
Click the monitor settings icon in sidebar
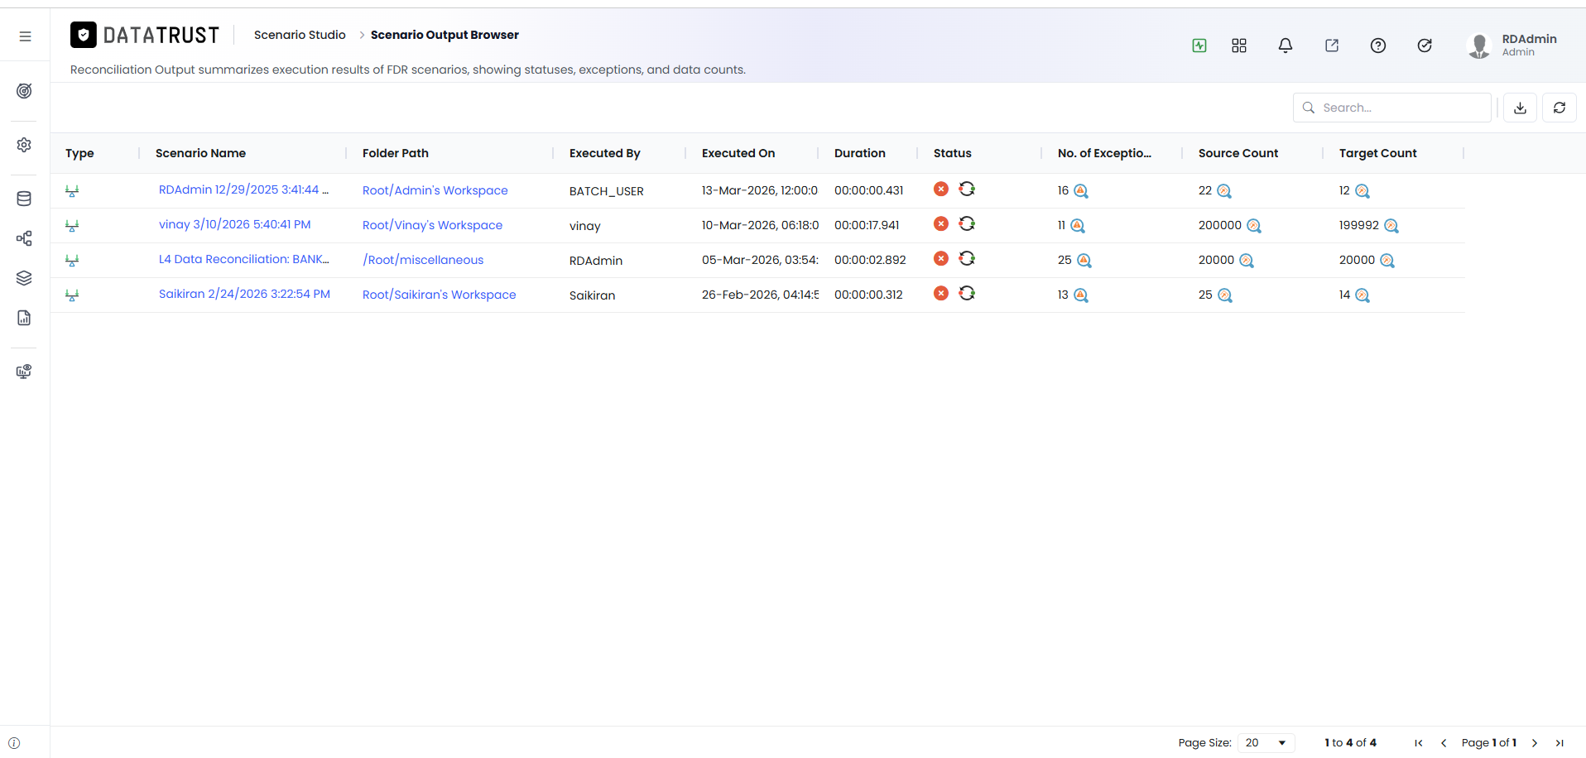[x=24, y=372]
